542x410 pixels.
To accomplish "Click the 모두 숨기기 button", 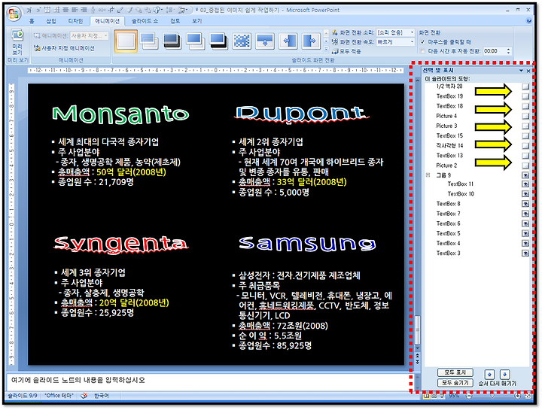I will [x=455, y=382].
